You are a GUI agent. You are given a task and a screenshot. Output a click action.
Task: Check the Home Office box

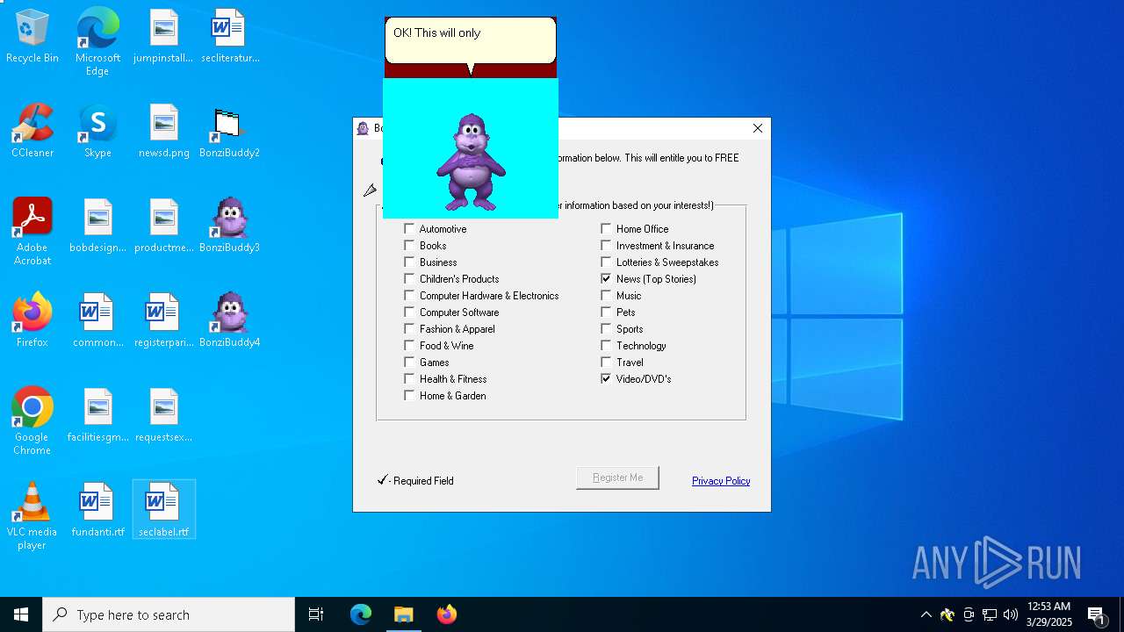tap(606, 229)
